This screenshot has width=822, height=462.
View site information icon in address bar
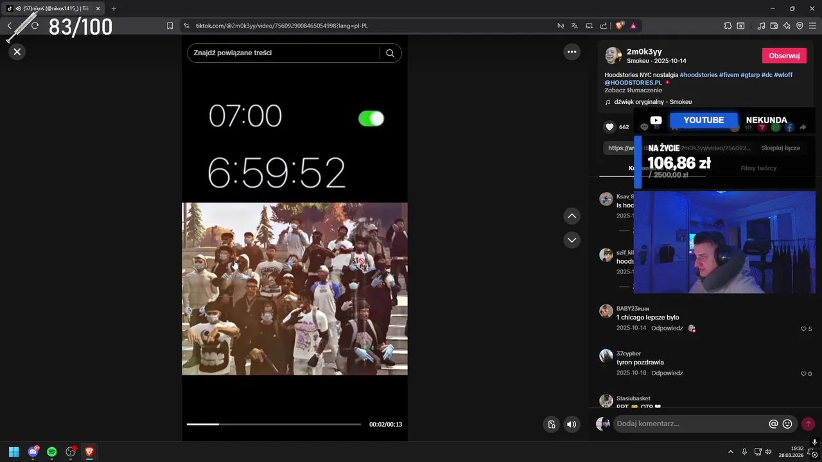[x=186, y=26]
